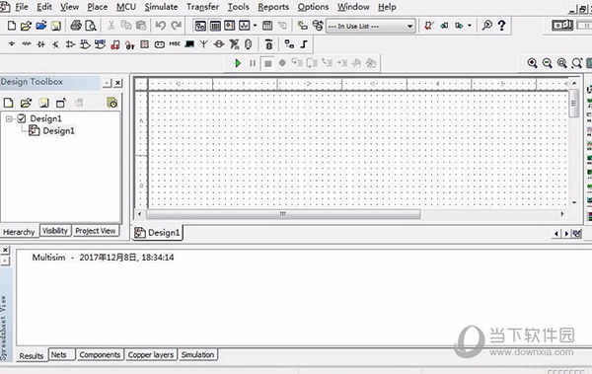This screenshot has width=592, height=374.
Task: Click the Electrical Rules Check icon
Action: coord(429,26)
